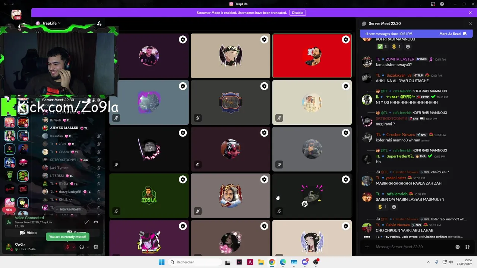Turn on camera with the Video button
The image size is (477, 268).
[x=28, y=233]
